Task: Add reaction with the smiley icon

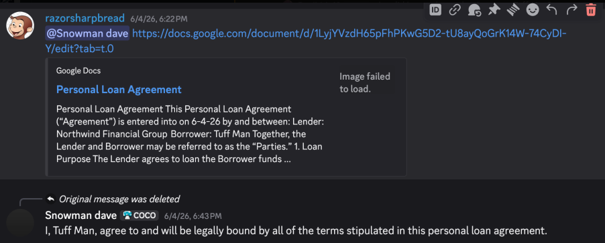Action: [533, 10]
